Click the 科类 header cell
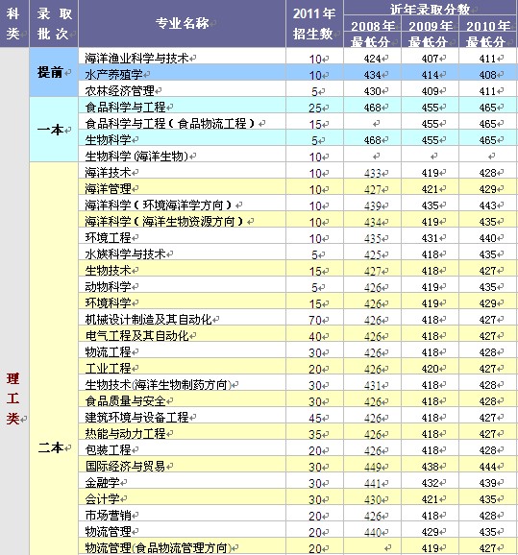 pos(14,23)
